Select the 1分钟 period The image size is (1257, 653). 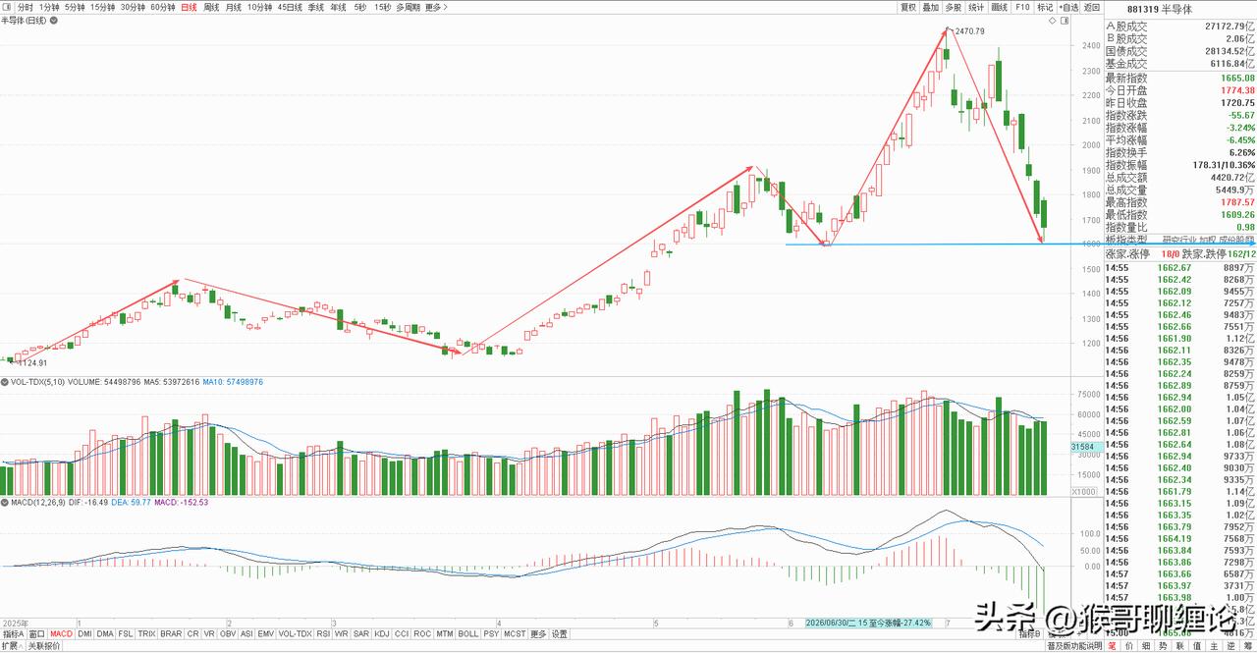50,7
